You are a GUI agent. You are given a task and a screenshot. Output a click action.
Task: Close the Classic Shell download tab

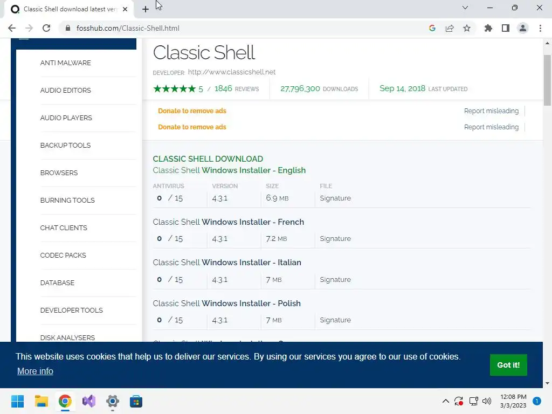tap(125, 9)
